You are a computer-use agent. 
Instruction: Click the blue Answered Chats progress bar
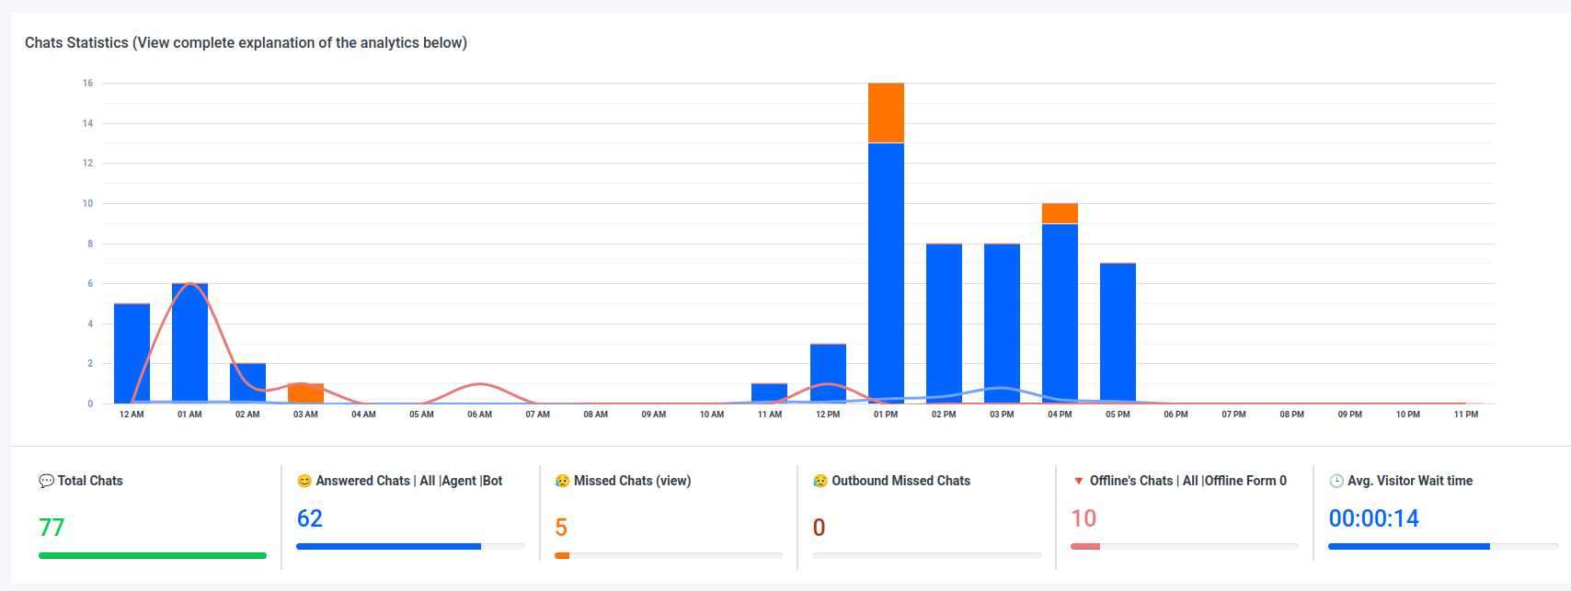point(388,546)
